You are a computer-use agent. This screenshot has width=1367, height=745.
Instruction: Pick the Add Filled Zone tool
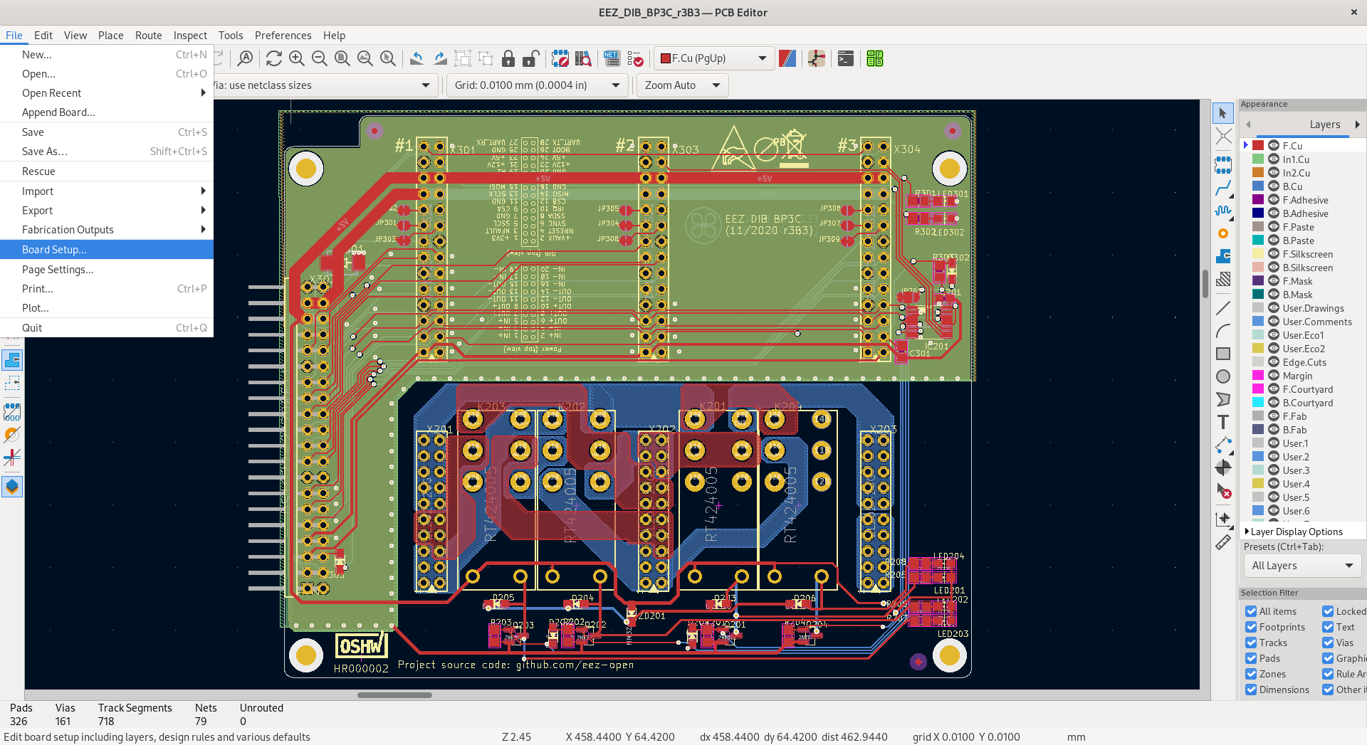[x=1223, y=256]
